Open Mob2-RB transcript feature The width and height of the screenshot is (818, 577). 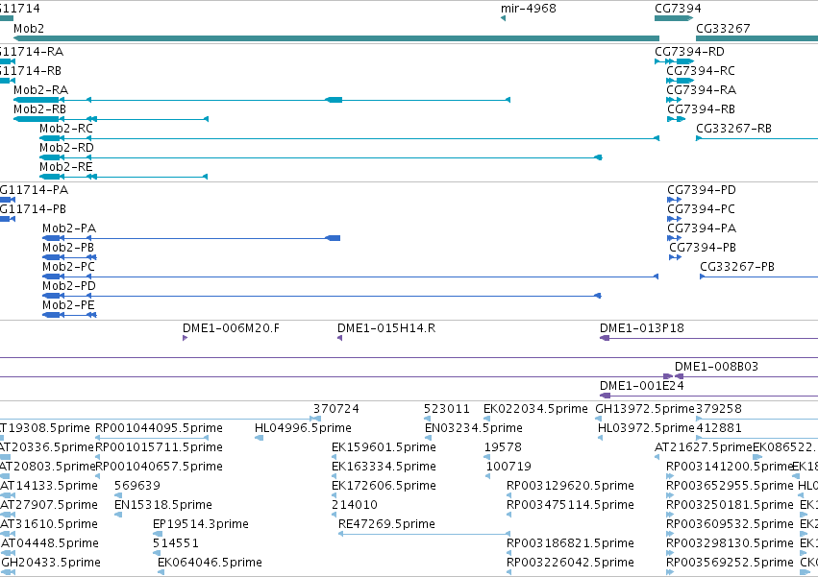pos(112,119)
